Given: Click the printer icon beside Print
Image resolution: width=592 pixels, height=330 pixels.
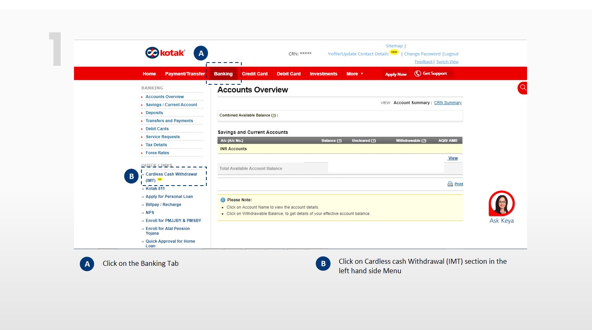Looking at the screenshot, I should point(450,184).
